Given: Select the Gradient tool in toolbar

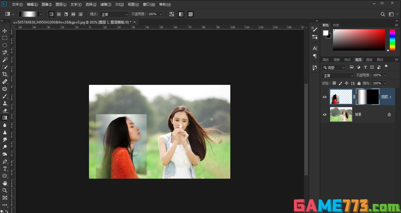Looking at the screenshot, I should [5, 118].
